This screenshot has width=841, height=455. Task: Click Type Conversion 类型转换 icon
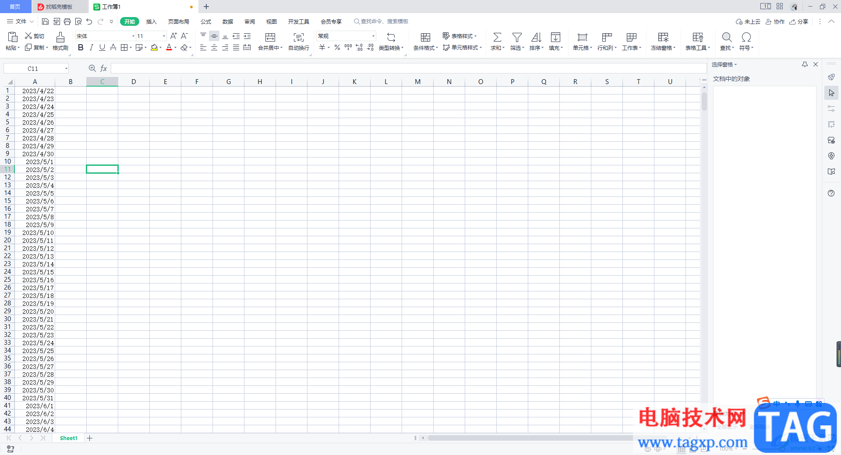(x=391, y=37)
